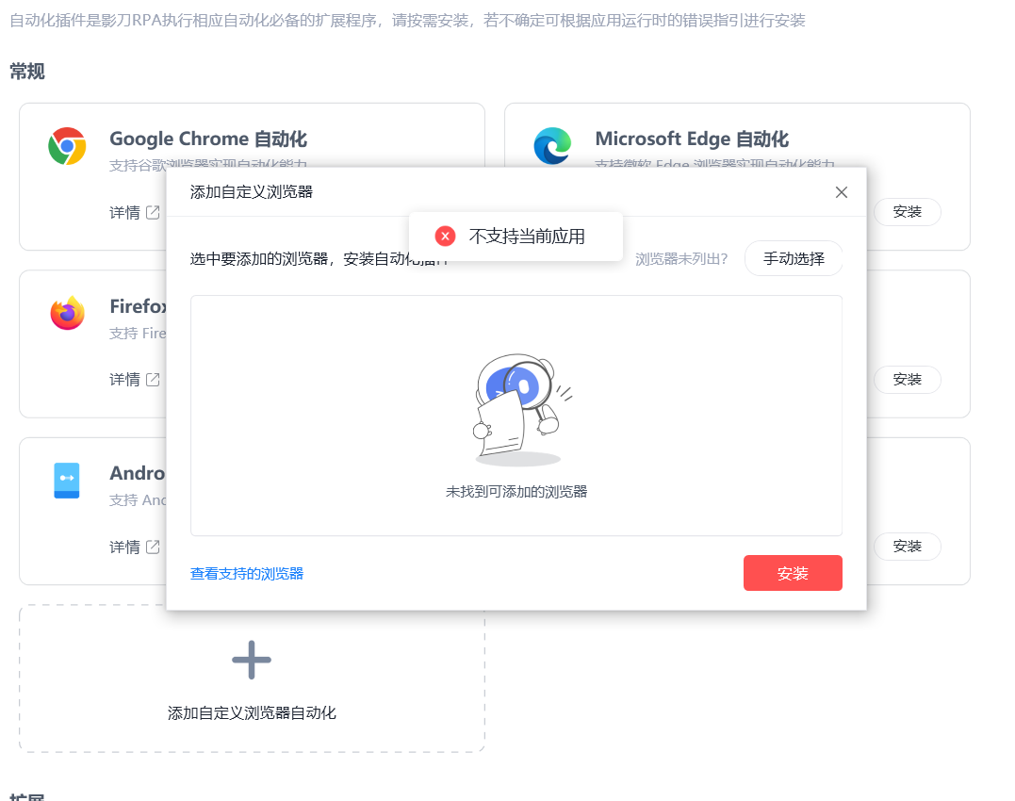The height and width of the screenshot is (801, 1015).
Task: Click the red 安装 button in dialog
Action: tap(793, 573)
